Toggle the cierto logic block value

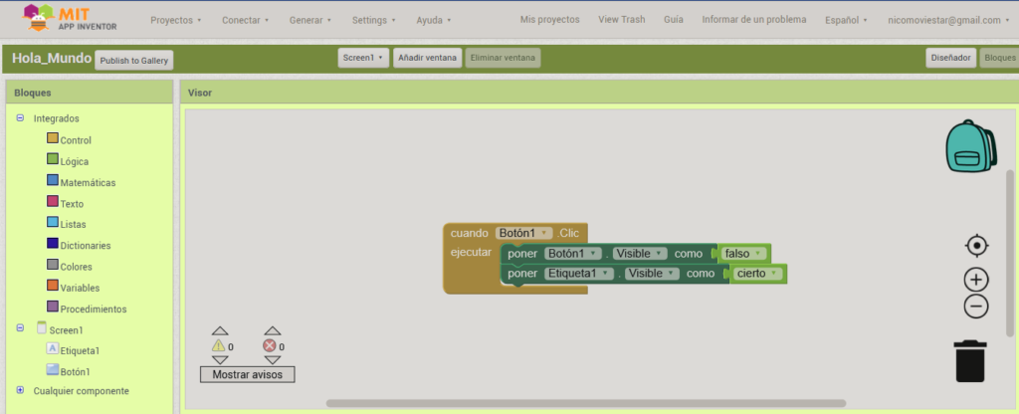757,274
